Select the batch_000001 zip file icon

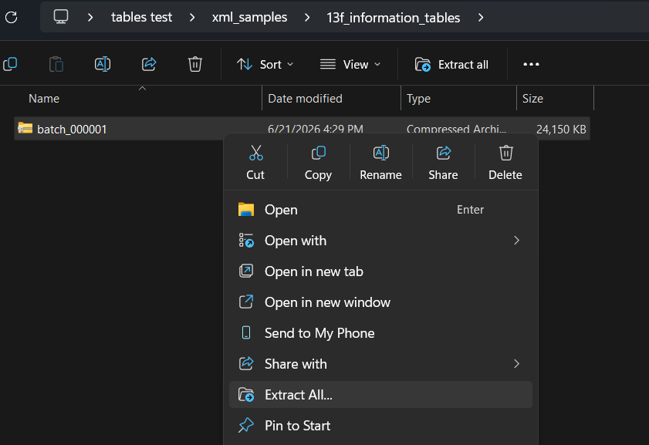(25, 128)
